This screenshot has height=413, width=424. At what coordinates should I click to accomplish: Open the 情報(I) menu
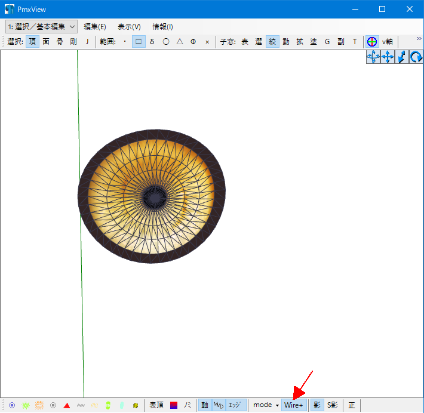point(162,27)
